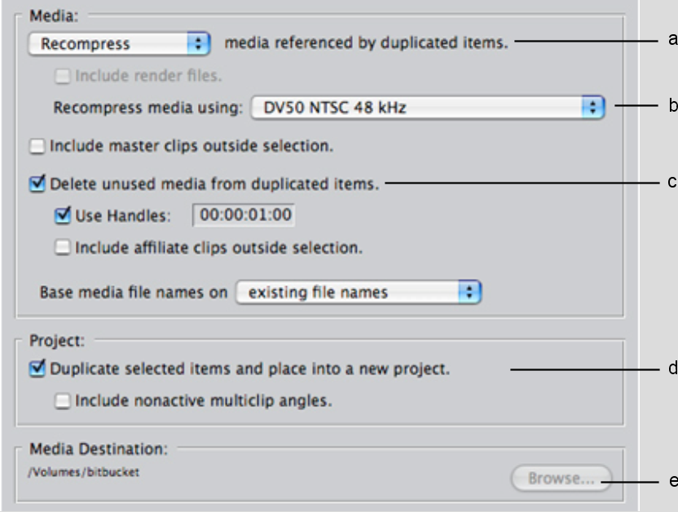Click arrow icon on DV50 NTSC dropdown
The height and width of the screenshot is (512, 678).
pyautogui.click(x=594, y=107)
